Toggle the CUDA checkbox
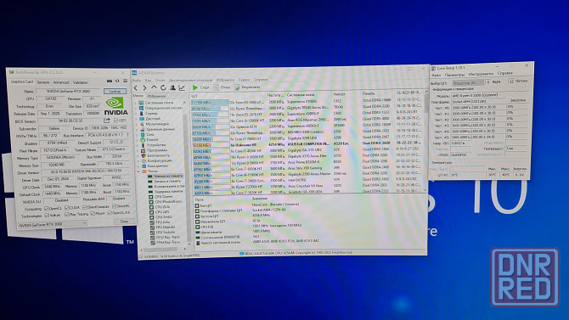The image size is (569, 320). pyautogui.click(x=67, y=208)
